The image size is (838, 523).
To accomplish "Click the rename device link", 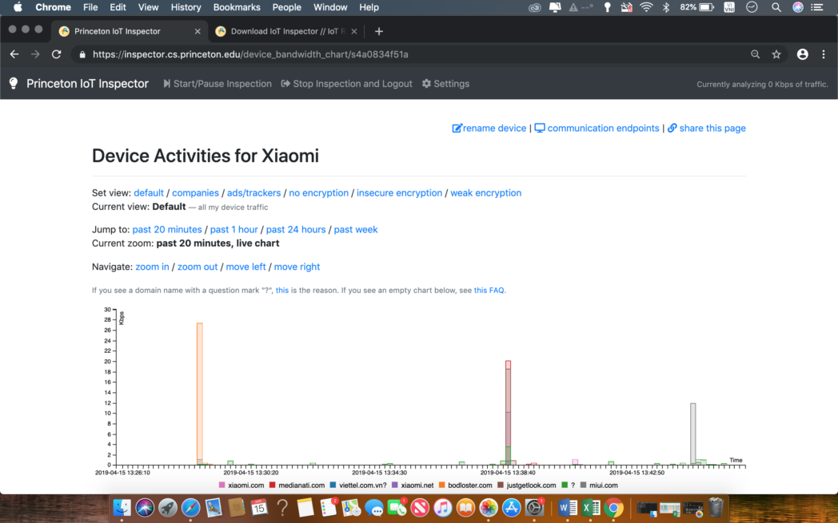I will (489, 128).
